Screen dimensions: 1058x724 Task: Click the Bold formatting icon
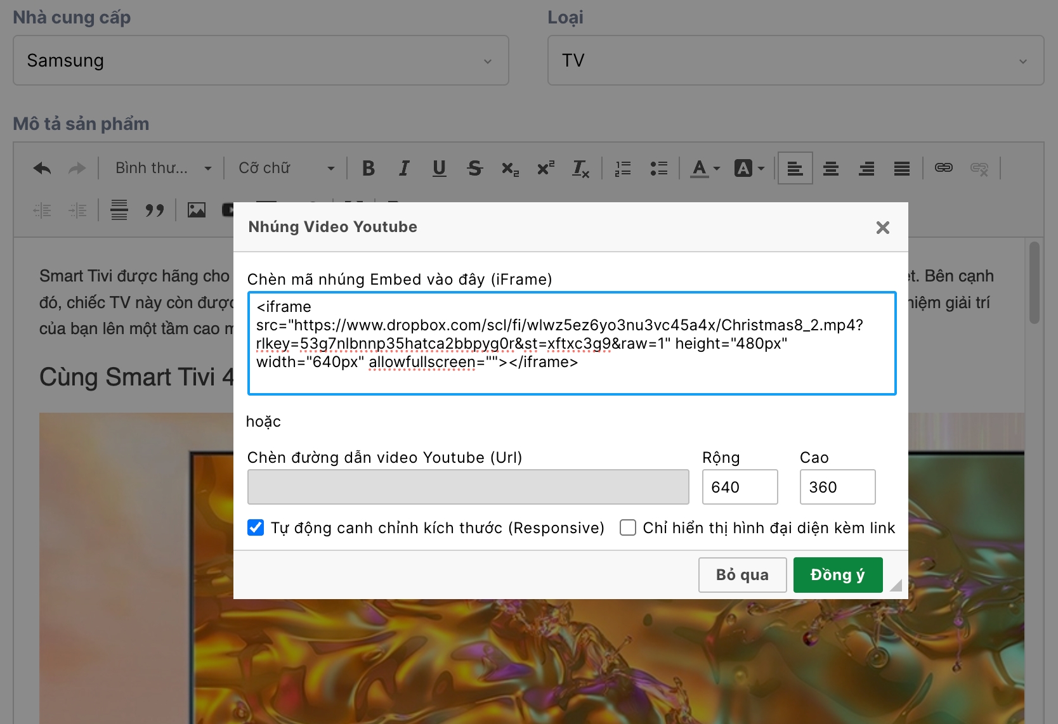pos(369,169)
